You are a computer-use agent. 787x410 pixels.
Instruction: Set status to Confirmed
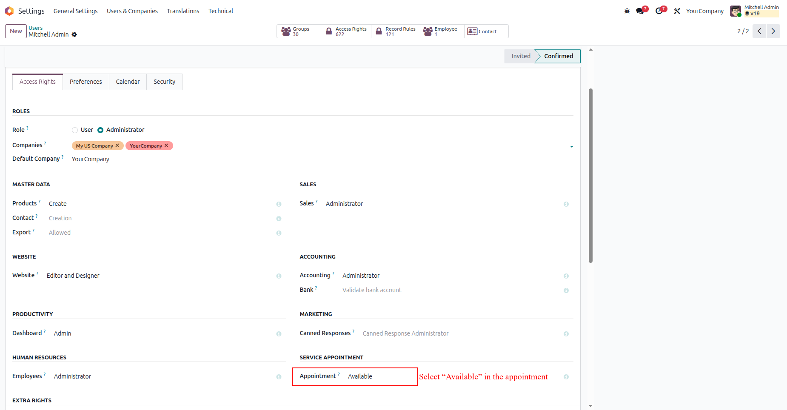[x=558, y=56]
